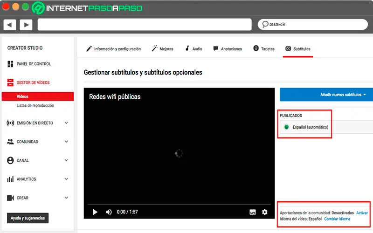Click the Analytics bar chart icon
The image size is (373, 233).
pyautogui.click(x=10, y=179)
